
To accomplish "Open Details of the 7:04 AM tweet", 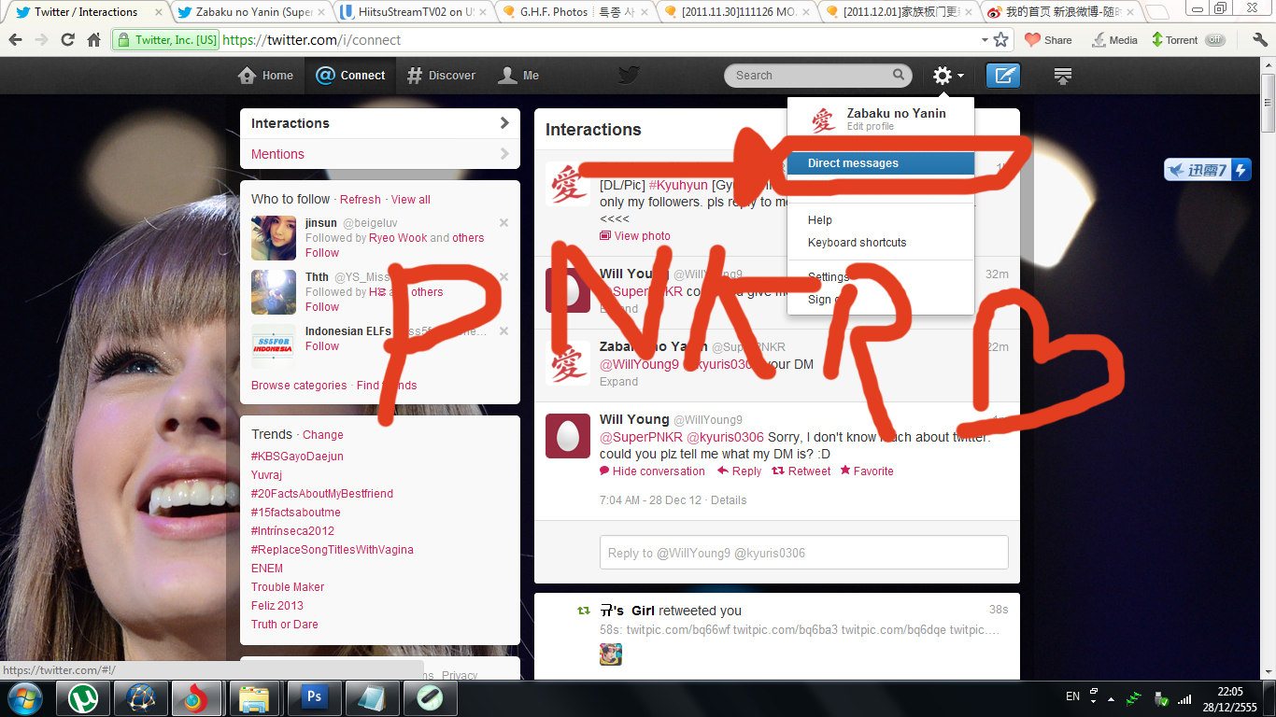I will (729, 500).
